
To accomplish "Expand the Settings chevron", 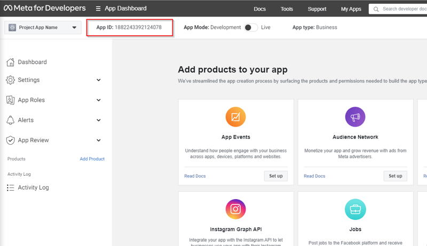I will pos(99,80).
